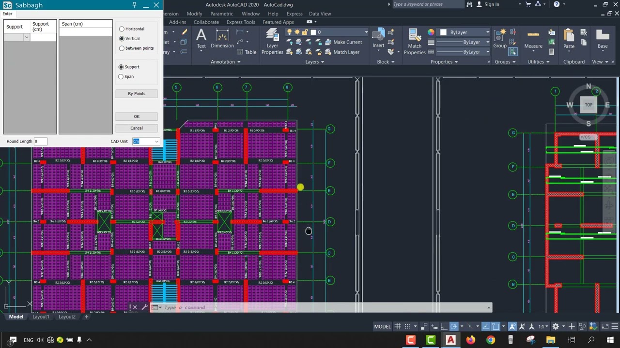Screen dimensions: 620x348
Task: Toggle drawing grid display in status bar
Action: click(398, 326)
